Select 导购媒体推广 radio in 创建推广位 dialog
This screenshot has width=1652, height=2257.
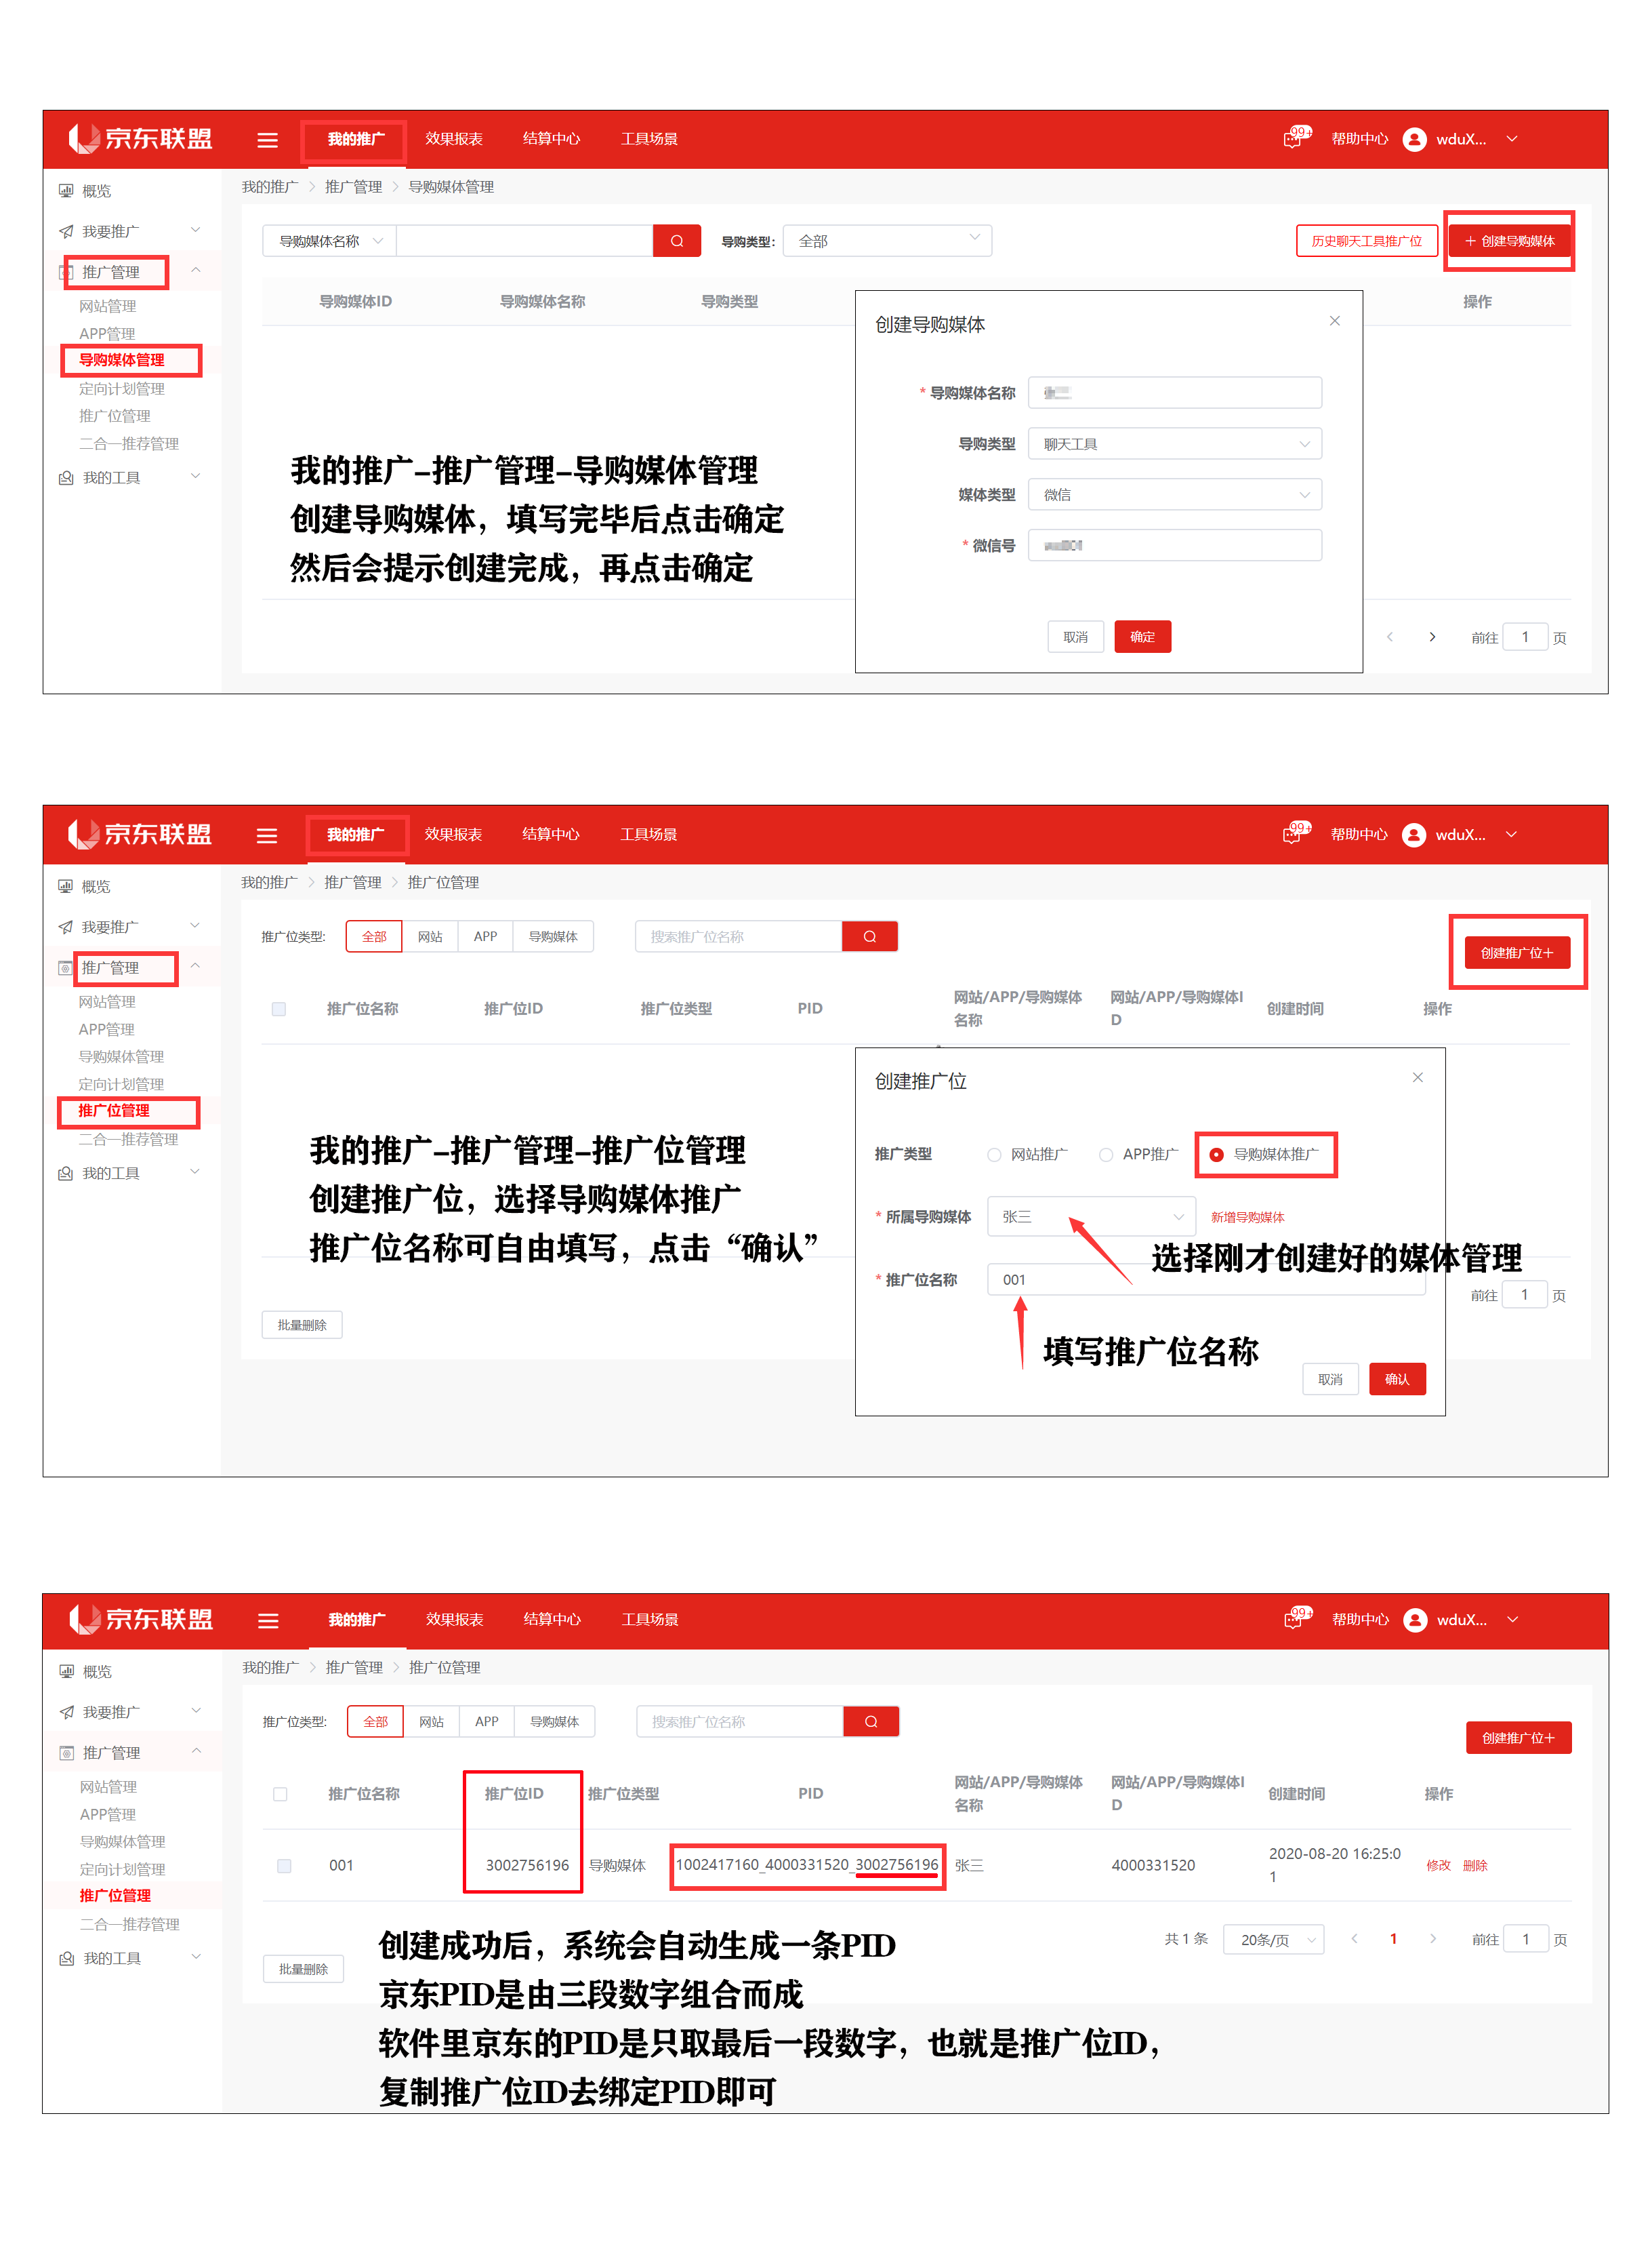pos(1216,1155)
